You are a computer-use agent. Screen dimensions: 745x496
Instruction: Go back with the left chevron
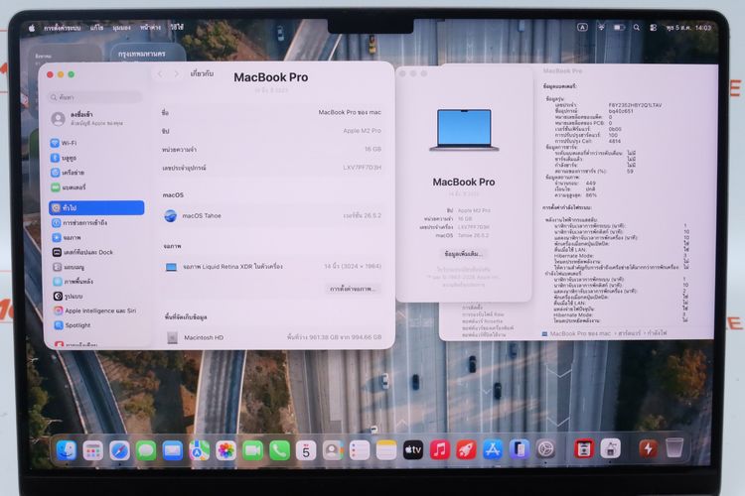click(x=161, y=74)
